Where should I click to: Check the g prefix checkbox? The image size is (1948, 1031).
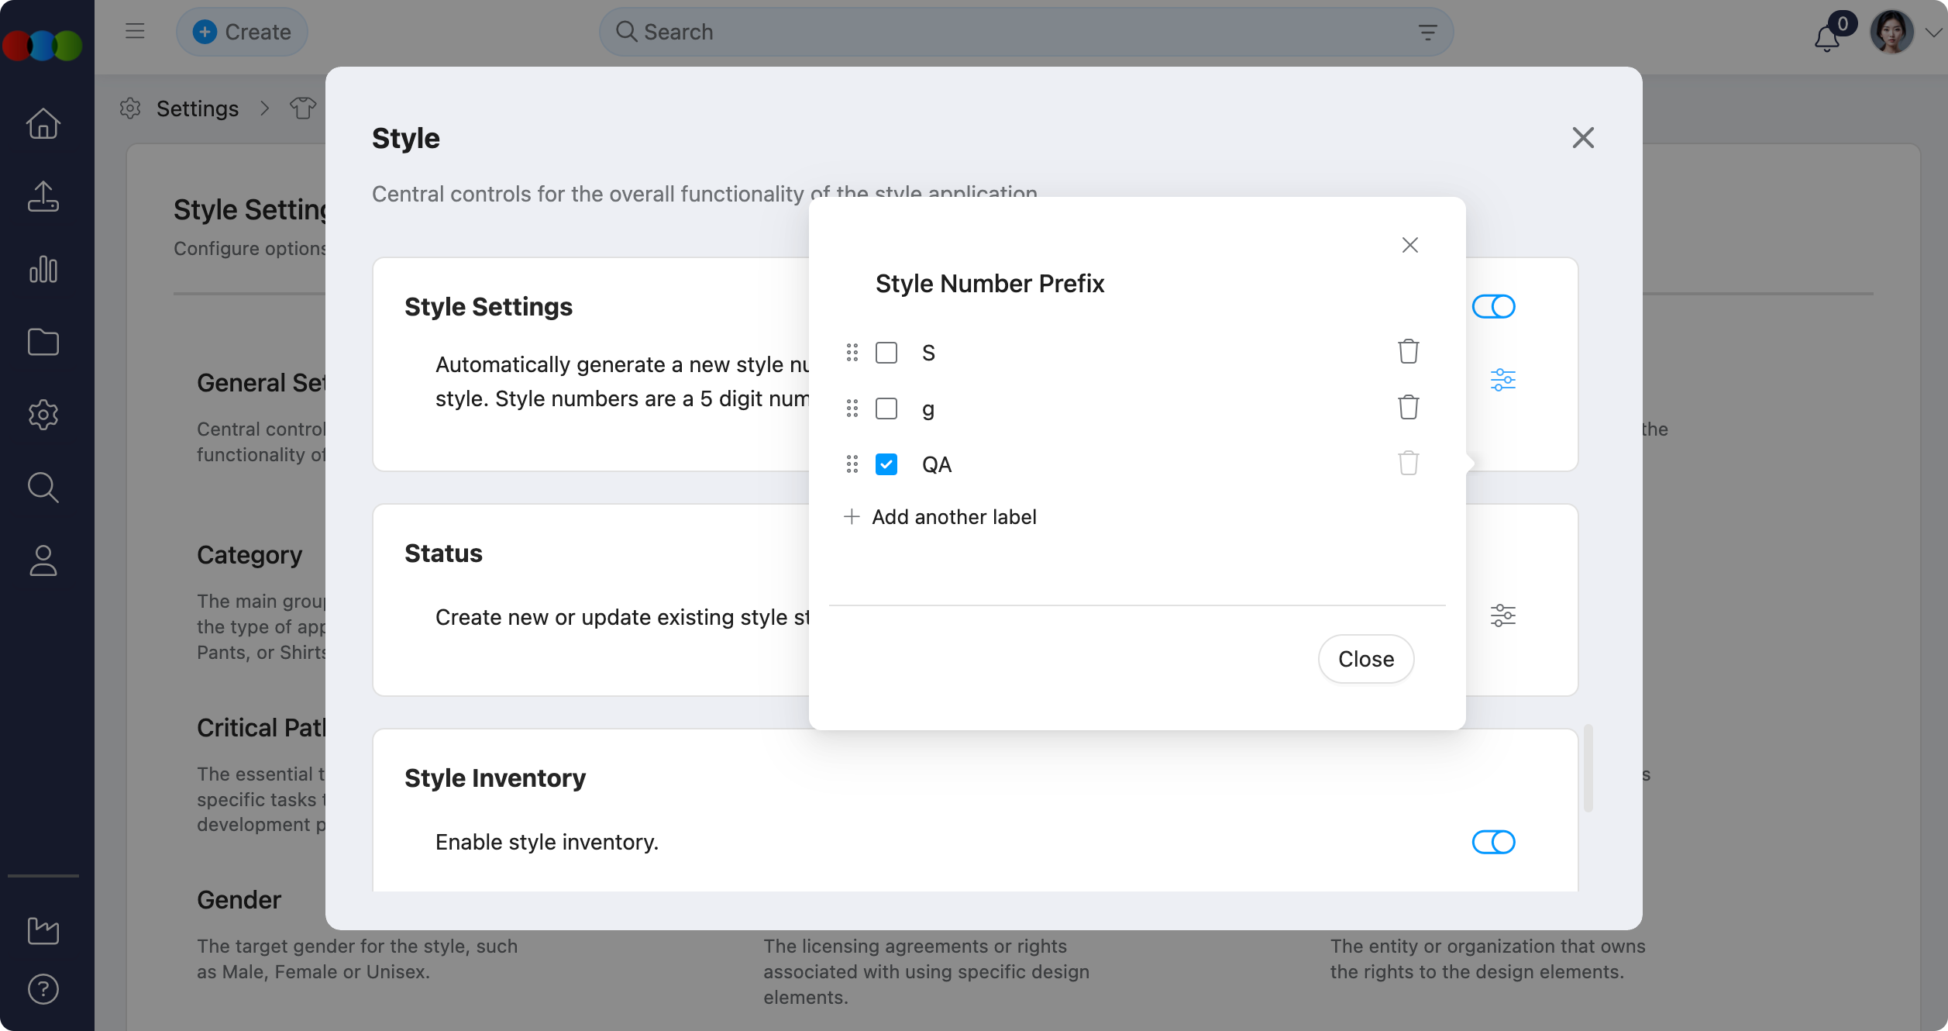[x=886, y=409]
